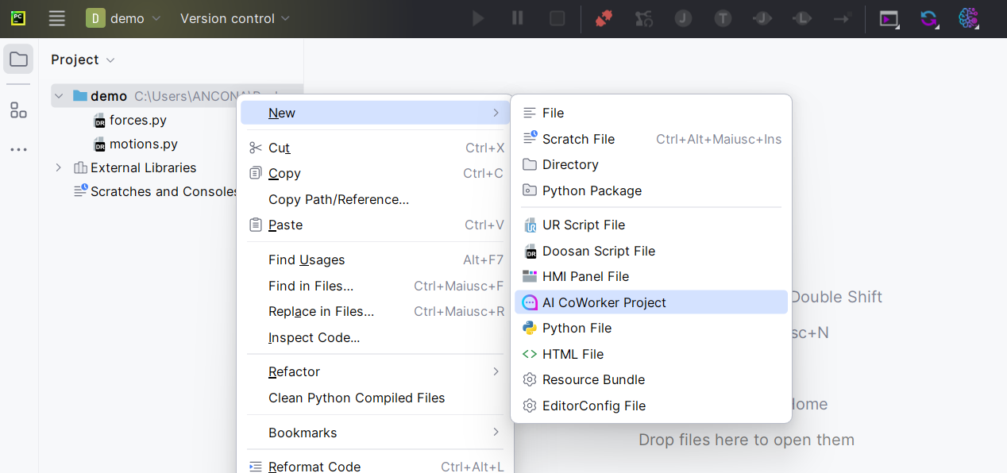Click the red plug connect icon
The width and height of the screenshot is (1007, 473).
pyautogui.click(x=604, y=18)
